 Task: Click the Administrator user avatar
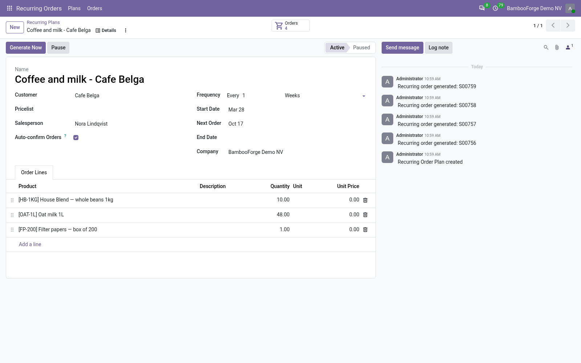coord(570,8)
